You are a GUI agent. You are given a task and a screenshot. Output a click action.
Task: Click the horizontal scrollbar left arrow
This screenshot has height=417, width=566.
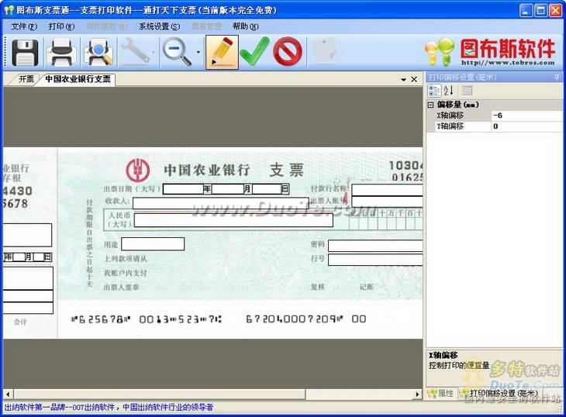[x=8, y=395]
